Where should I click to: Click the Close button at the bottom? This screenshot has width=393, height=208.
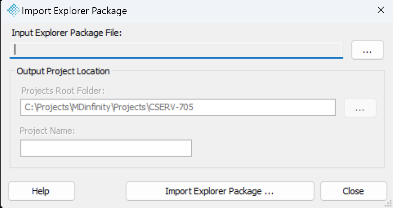pyautogui.click(x=353, y=191)
